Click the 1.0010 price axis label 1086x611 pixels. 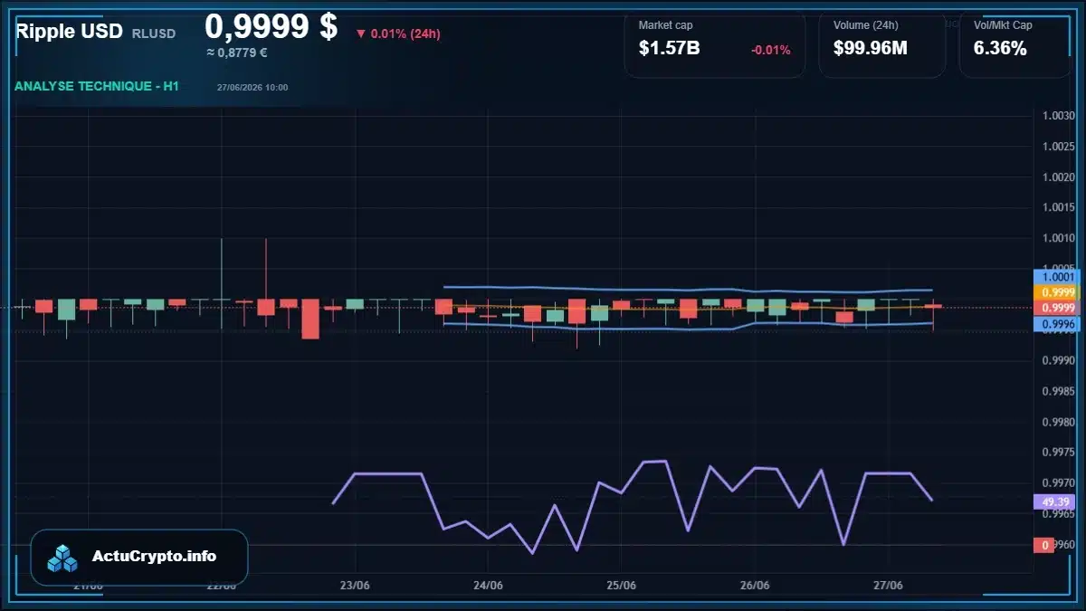coord(1058,238)
